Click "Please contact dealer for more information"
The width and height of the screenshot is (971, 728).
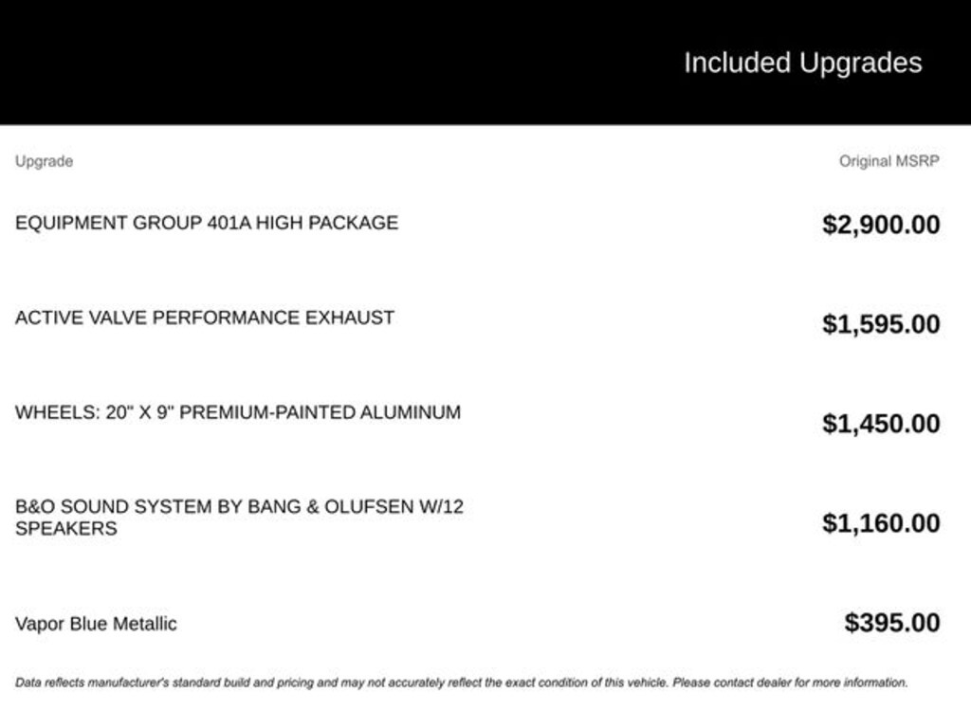click(x=790, y=682)
